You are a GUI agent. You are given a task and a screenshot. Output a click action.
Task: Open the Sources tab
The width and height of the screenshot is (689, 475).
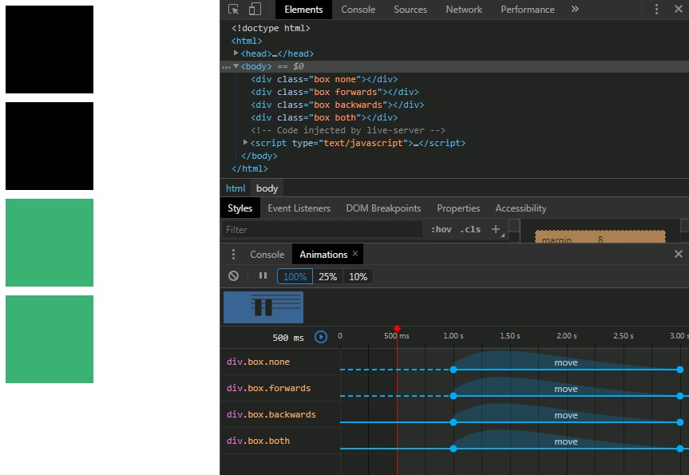pos(410,10)
